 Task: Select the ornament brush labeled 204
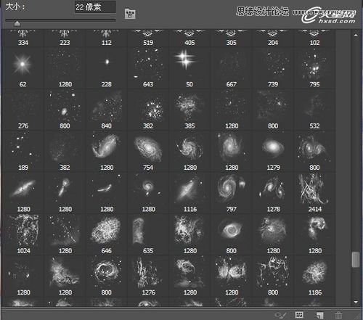(273, 38)
